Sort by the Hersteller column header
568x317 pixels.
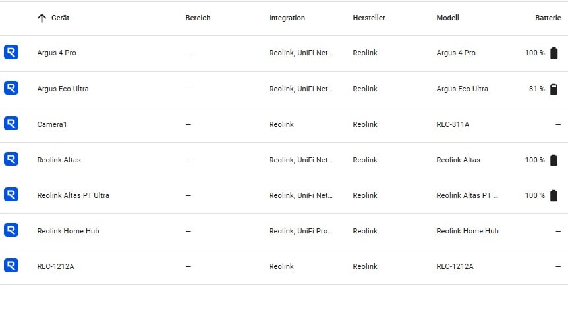coord(369,18)
